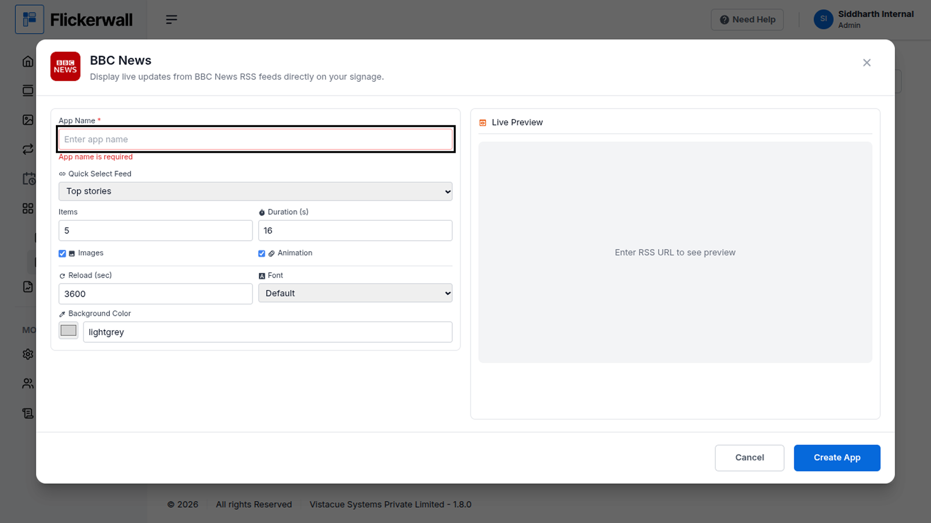This screenshot has height=523, width=931.
Task: Open the schedule calendar icon in sidebar
Action: pyautogui.click(x=29, y=179)
